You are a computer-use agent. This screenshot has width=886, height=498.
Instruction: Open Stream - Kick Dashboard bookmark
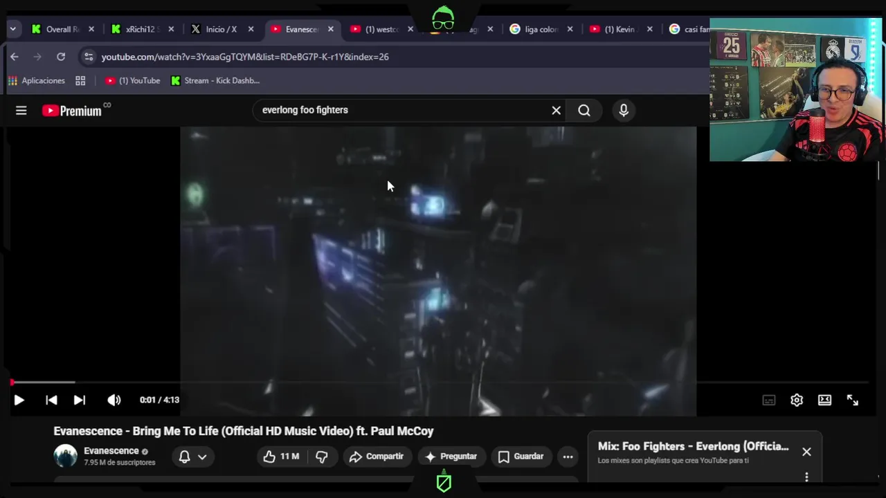coord(215,81)
